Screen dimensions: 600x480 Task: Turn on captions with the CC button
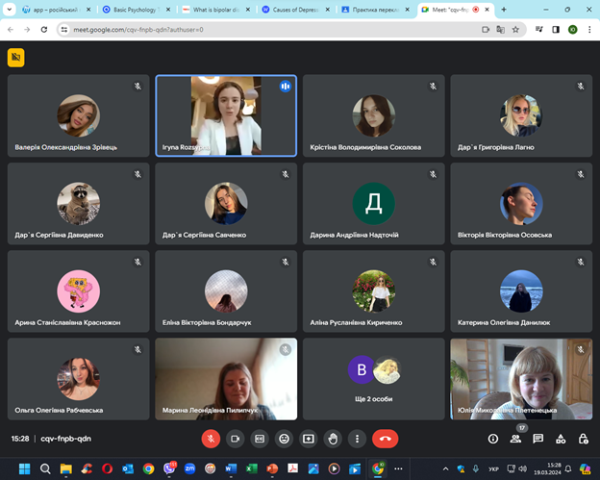tap(260, 438)
